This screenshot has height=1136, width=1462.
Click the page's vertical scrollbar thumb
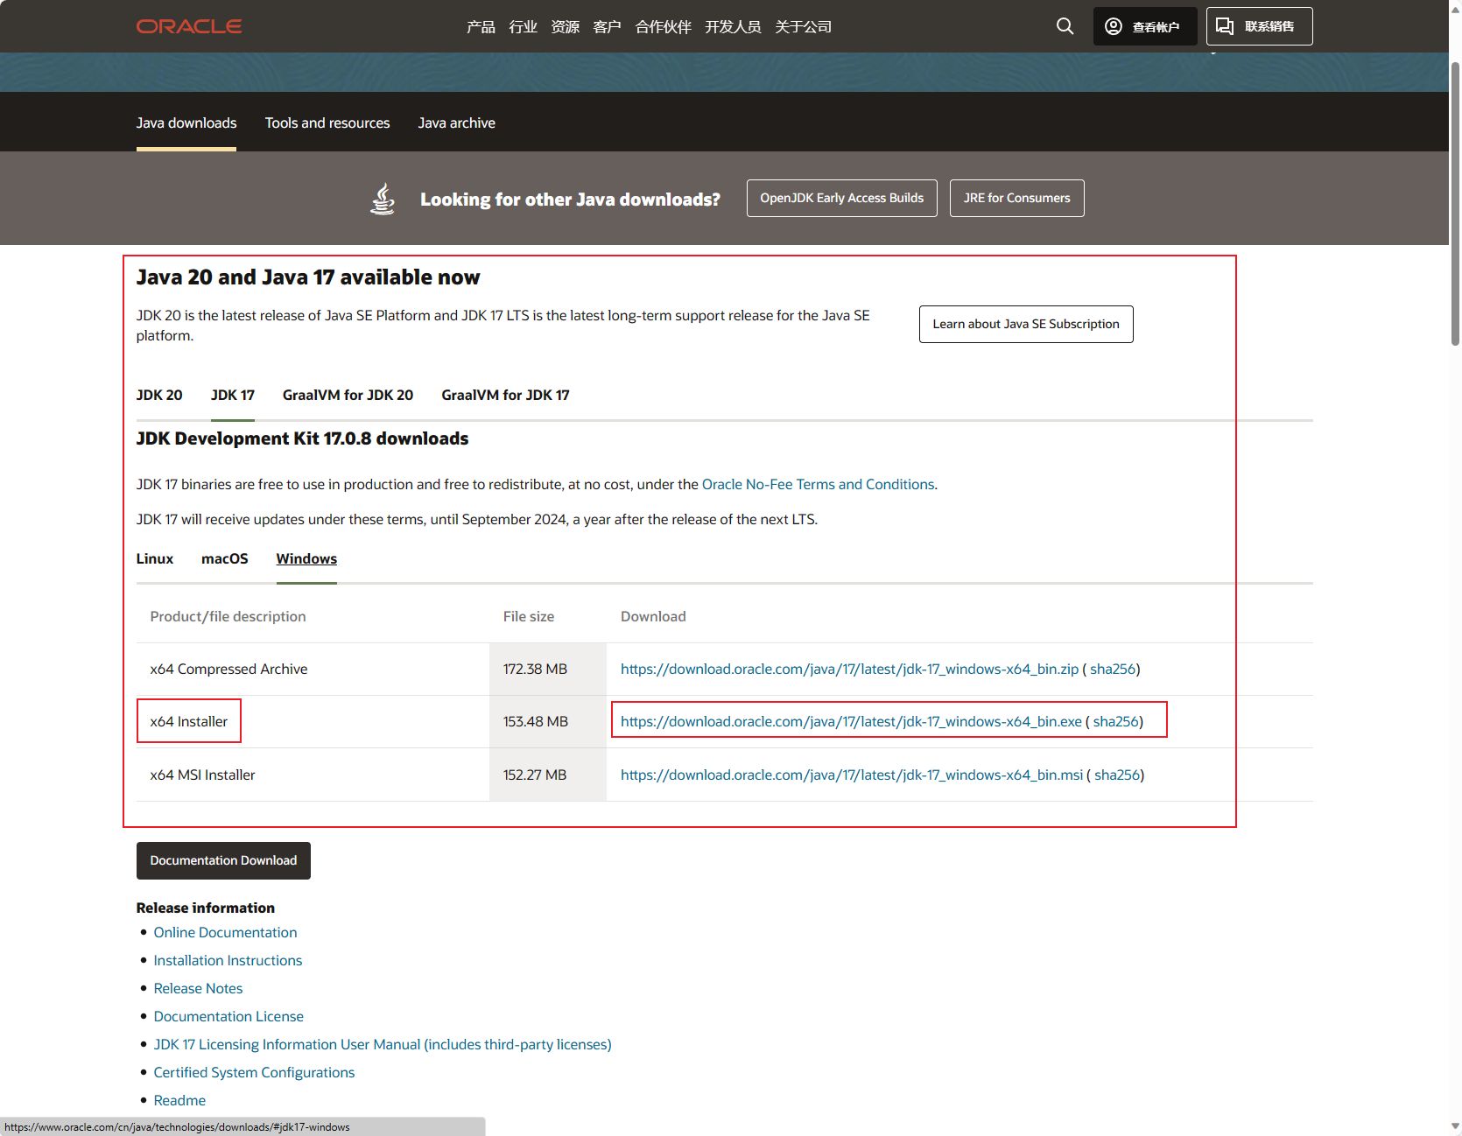[1455, 201]
